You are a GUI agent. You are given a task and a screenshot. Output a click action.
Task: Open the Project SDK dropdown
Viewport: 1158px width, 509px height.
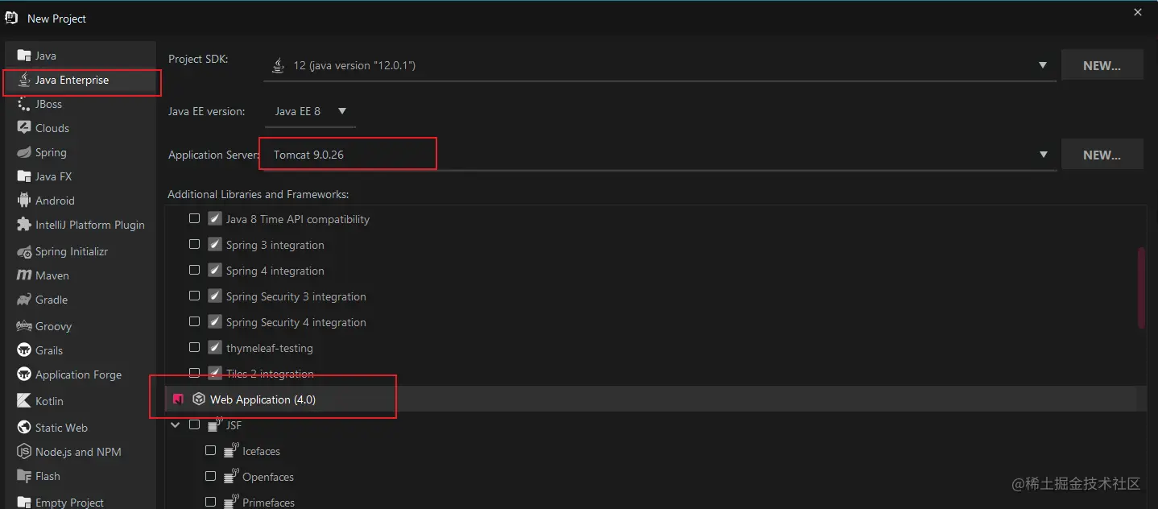point(660,65)
